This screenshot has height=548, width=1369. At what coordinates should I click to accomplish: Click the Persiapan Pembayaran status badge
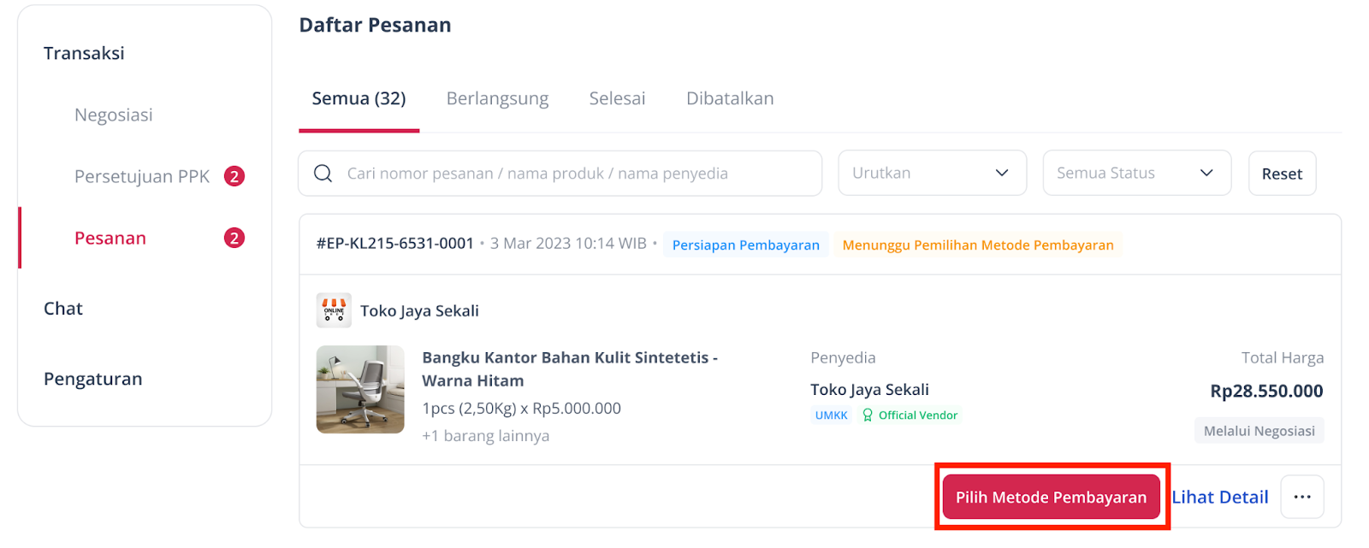click(744, 245)
